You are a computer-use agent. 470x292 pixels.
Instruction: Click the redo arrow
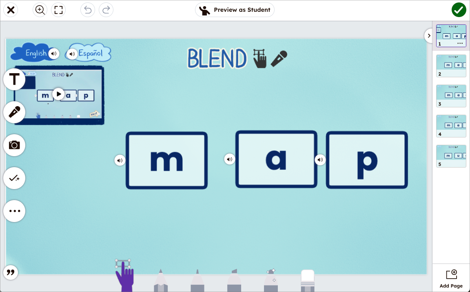106,10
